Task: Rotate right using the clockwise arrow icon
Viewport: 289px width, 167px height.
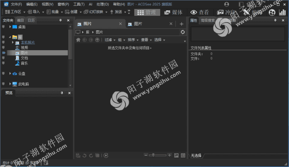Action: click(91, 156)
